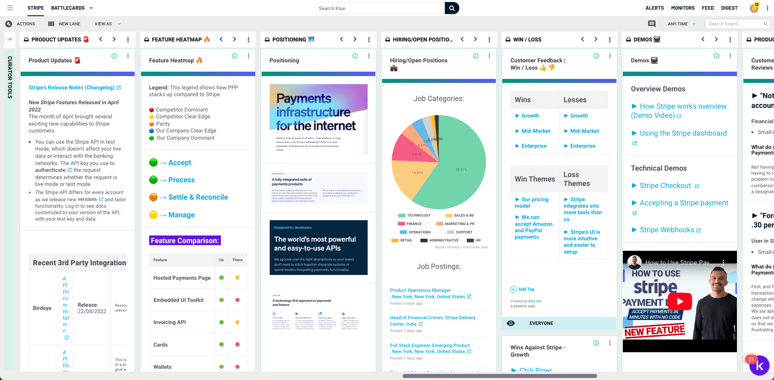Open Product Updates lane options menu
The image size is (774, 380).
(128, 39)
